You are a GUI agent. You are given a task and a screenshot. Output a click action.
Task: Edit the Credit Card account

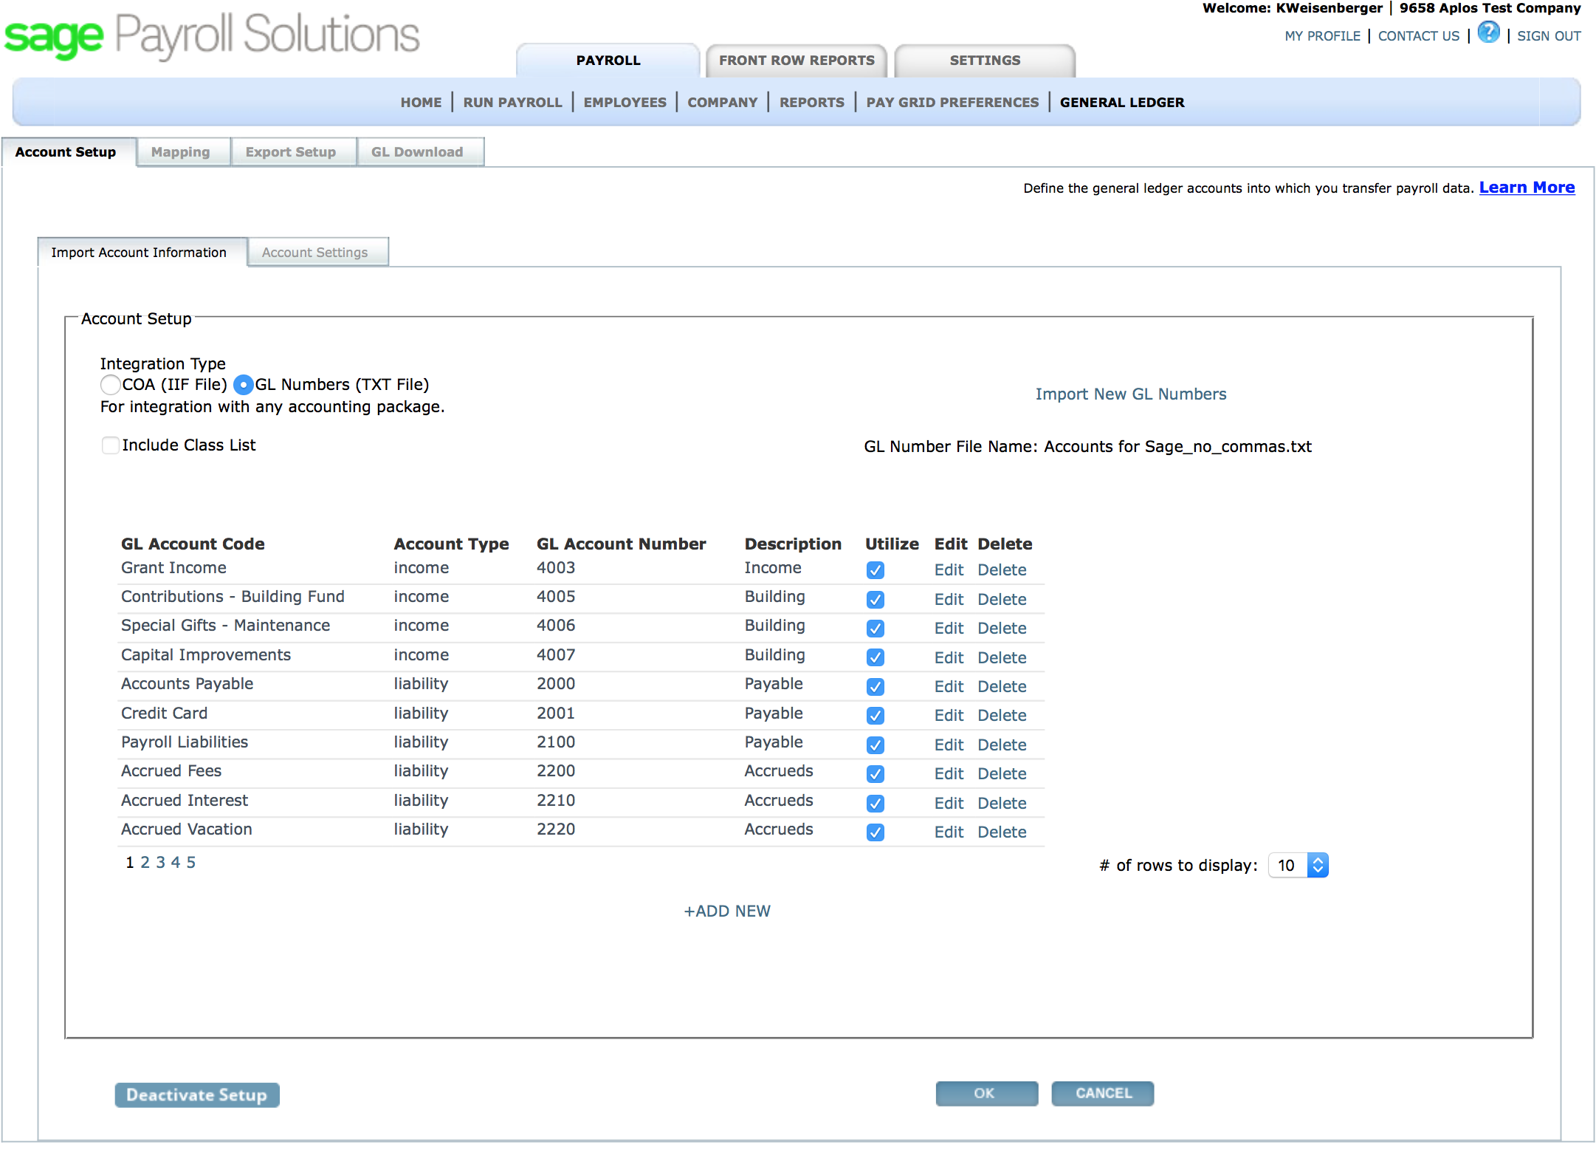(x=949, y=716)
